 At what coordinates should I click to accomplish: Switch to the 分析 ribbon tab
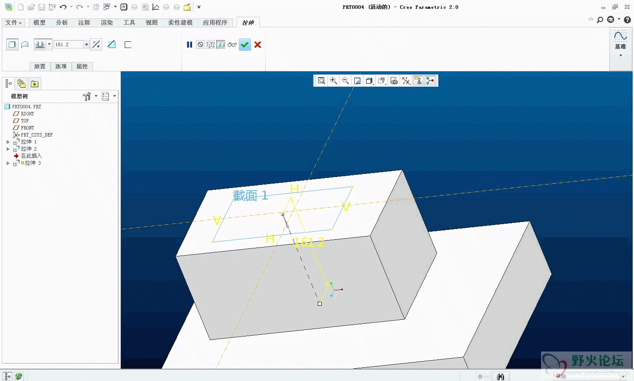(x=62, y=22)
